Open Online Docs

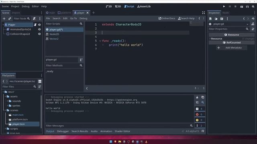167,18
